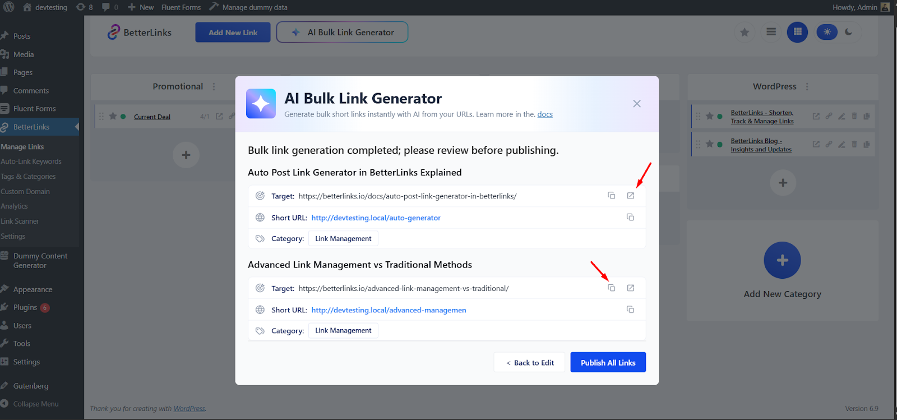Open http://devtesting.local/advanced-managemen short link
This screenshot has width=897, height=420.
coord(389,310)
